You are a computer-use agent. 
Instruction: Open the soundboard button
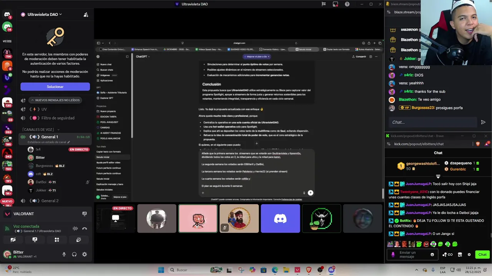pyautogui.click(x=79, y=240)
